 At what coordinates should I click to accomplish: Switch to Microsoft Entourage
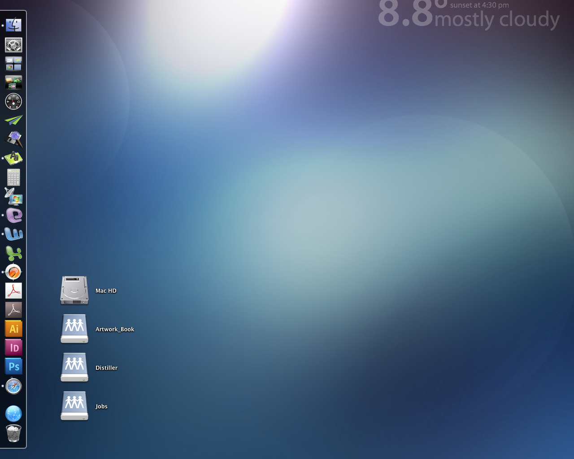tap(13, 215)
